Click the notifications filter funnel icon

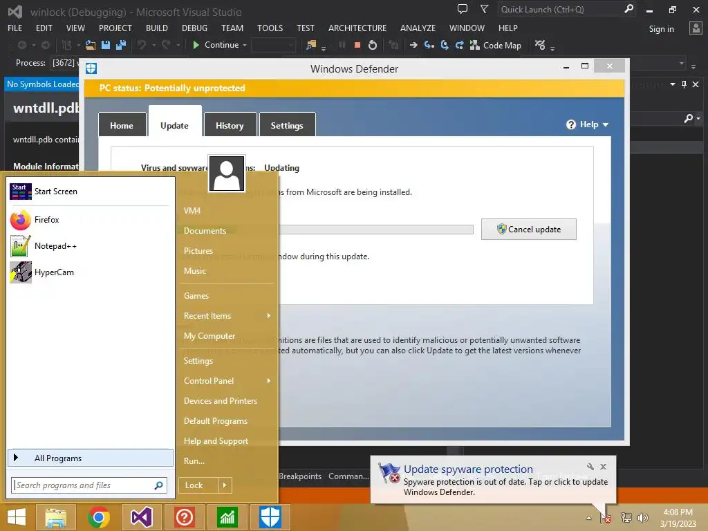pyautogui.click(x=484, y=8)
